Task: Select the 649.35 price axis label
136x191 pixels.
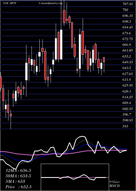Action: click(128, 62)
